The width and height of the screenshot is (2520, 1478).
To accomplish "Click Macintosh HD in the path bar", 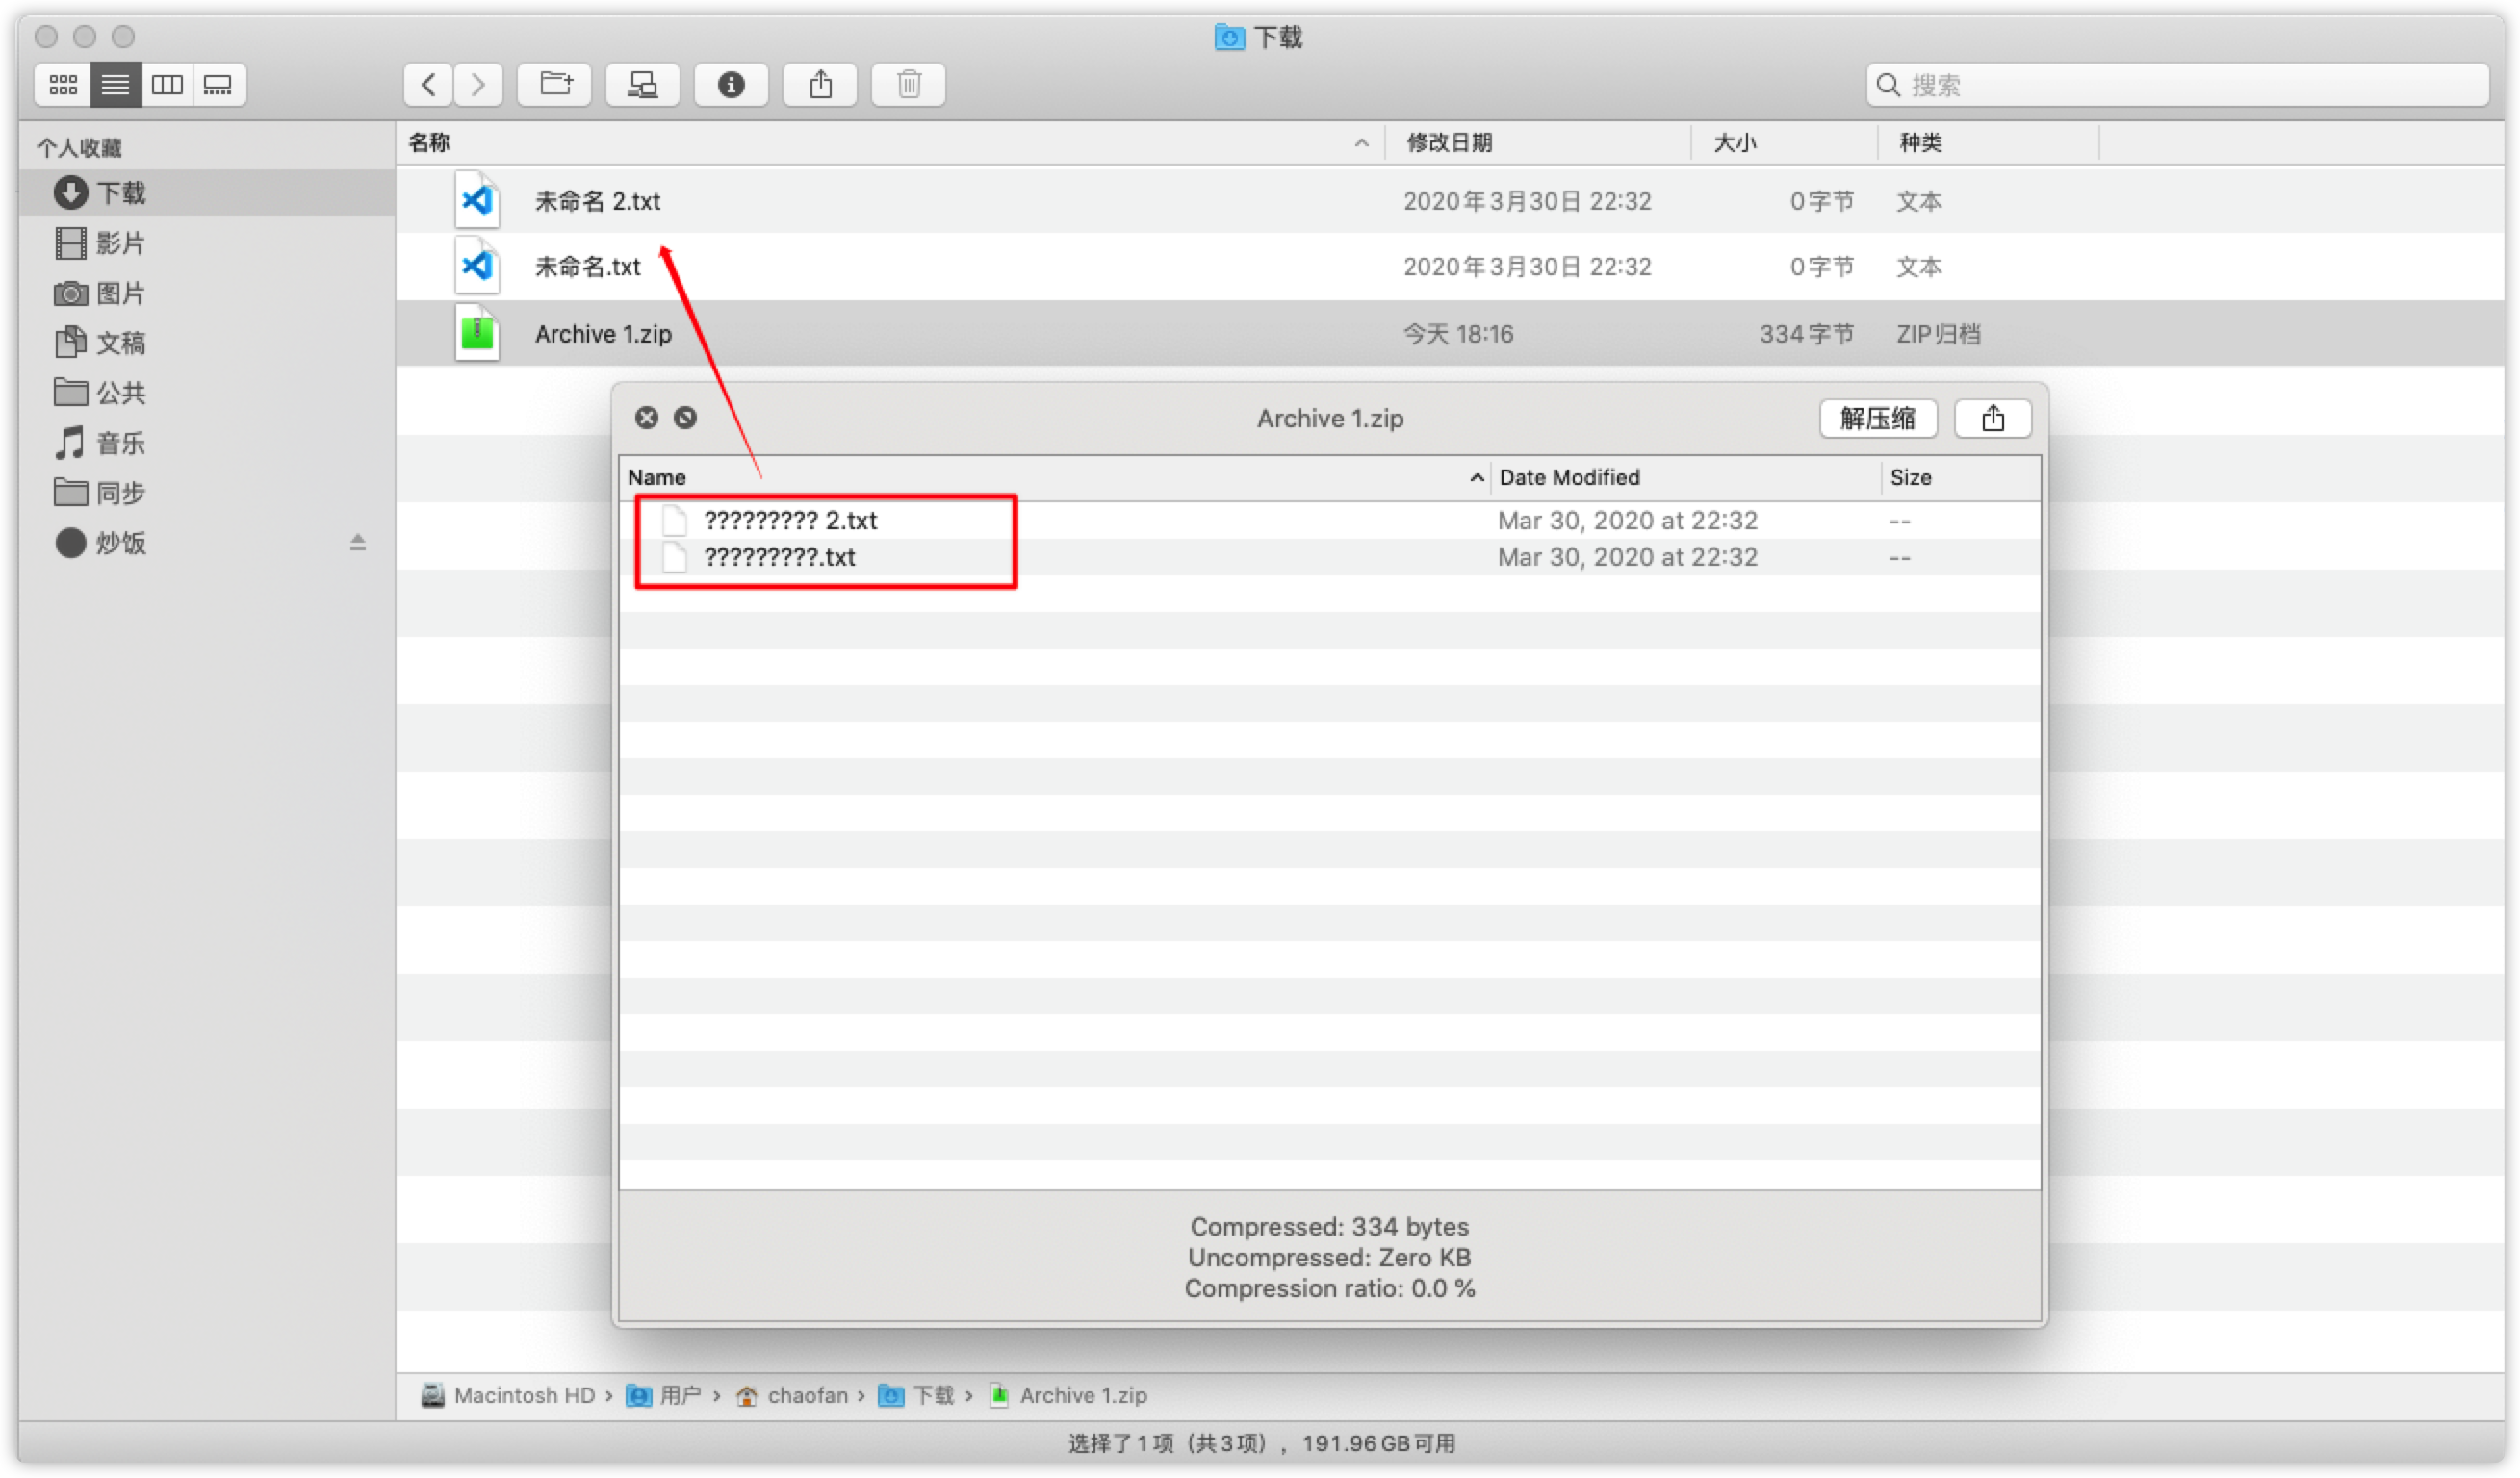I will click(x=508, y=1396).
